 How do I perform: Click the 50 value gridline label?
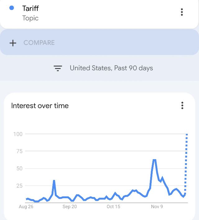coord(19,168)
